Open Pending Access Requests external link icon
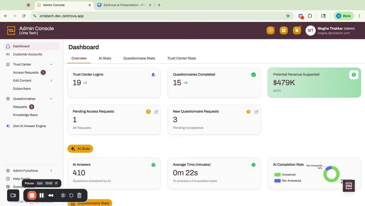 pos(156,112)
